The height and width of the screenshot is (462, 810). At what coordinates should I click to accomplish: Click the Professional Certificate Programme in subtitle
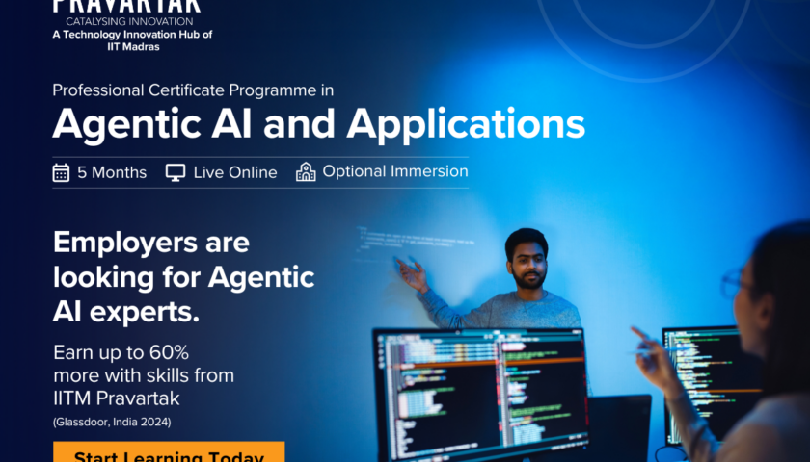coord(193,90)
